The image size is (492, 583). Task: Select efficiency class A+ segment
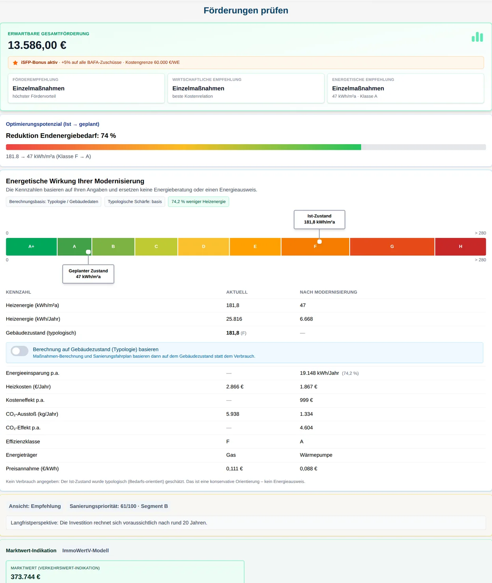[32, 247]
